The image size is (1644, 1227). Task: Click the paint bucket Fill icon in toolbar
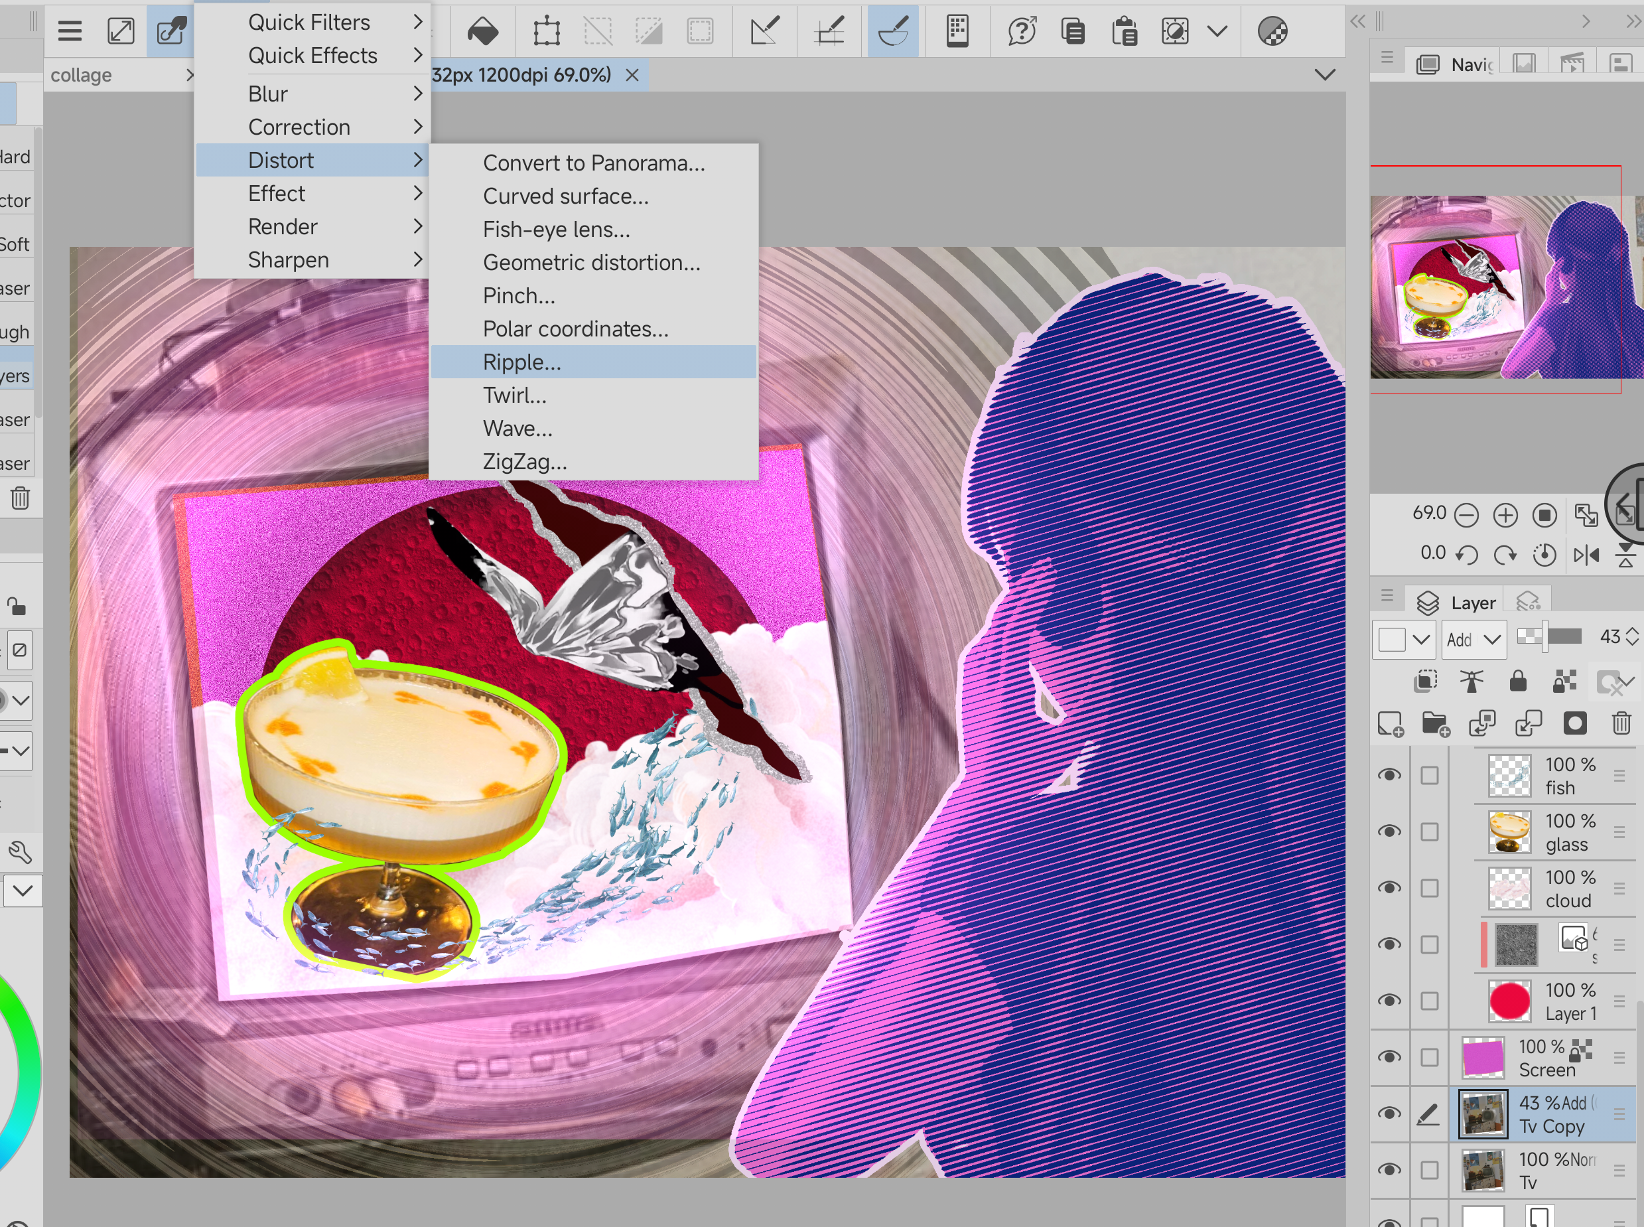point(483,31)
